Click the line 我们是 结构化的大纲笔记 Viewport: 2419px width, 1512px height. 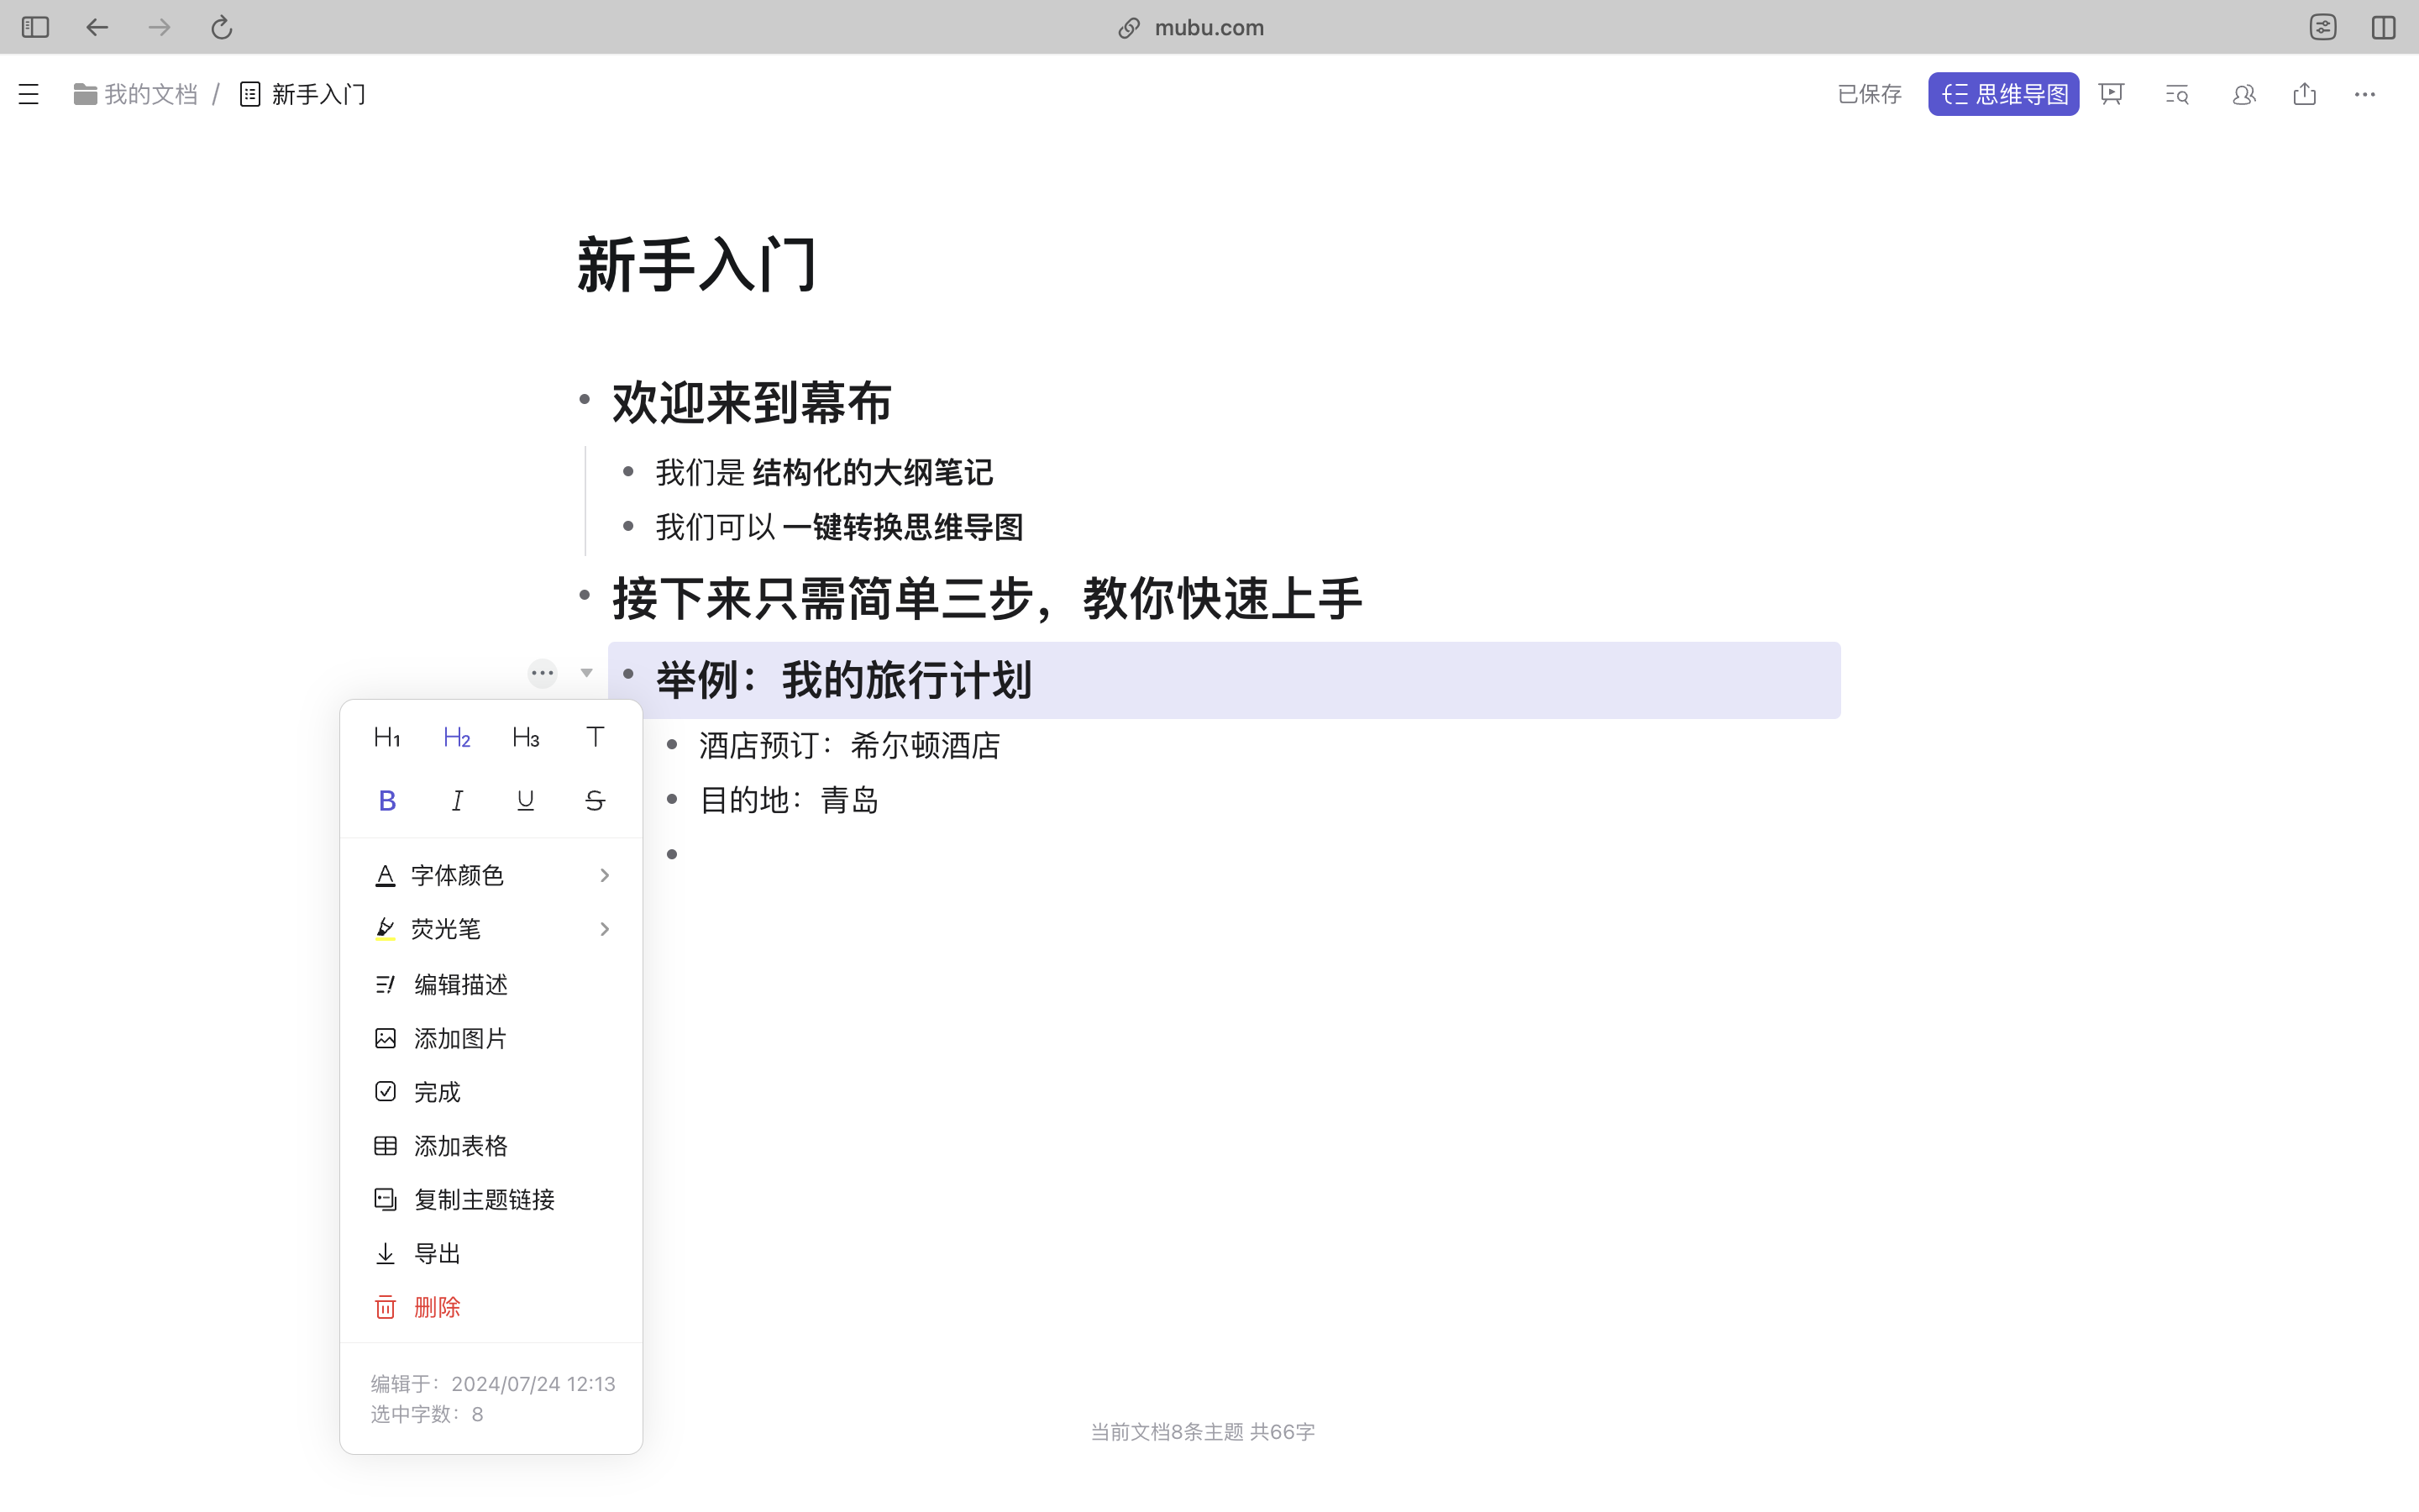coord(824,472)
